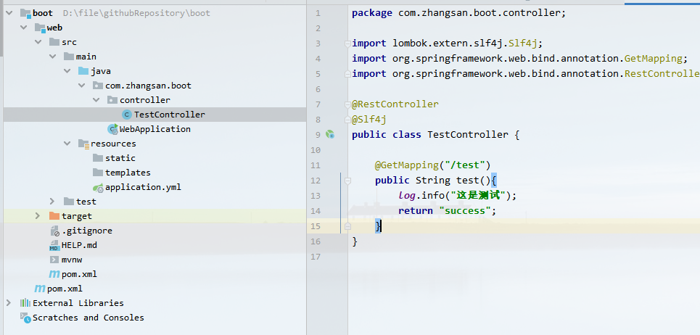Select HELP.md in the project tree

[x=80, y=245]
